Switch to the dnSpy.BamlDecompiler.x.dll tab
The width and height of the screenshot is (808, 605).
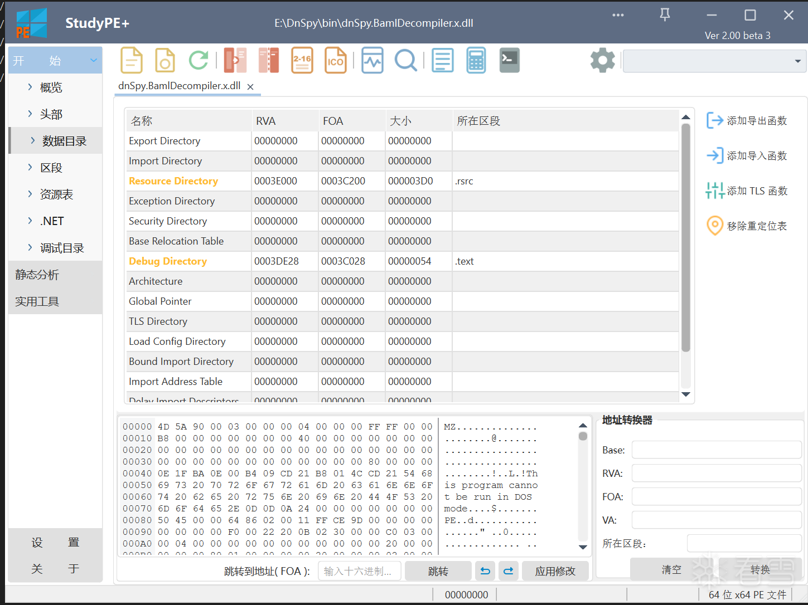click(x=178, y=86)
